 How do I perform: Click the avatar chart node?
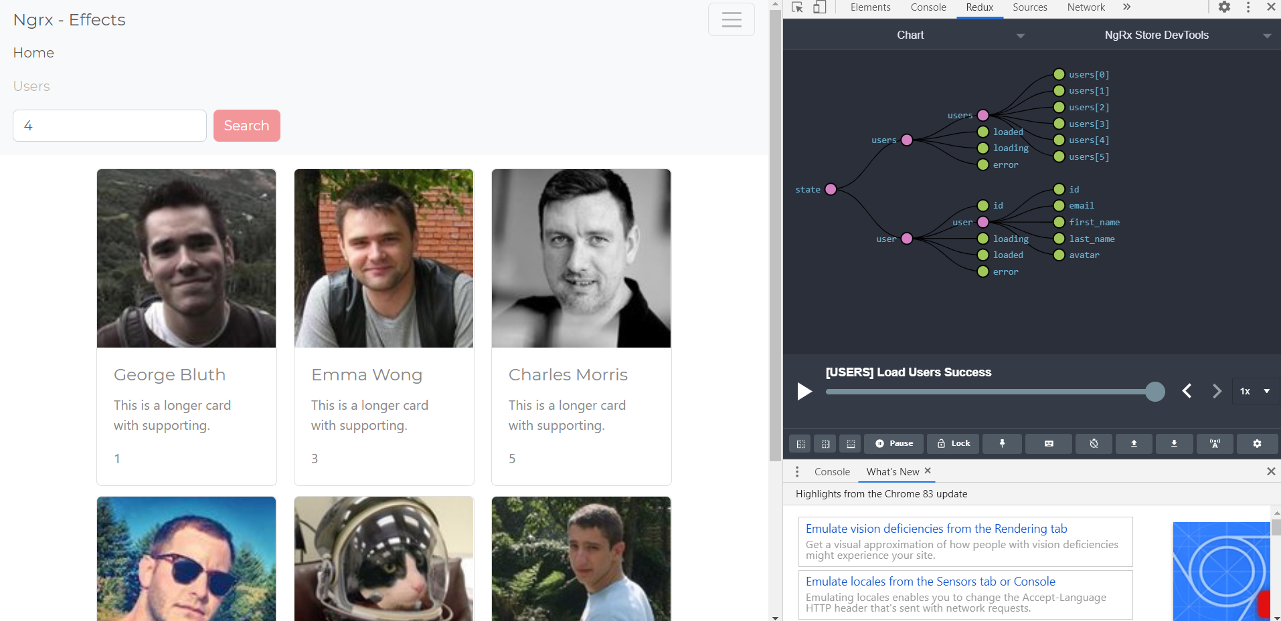pos(1059,255)
